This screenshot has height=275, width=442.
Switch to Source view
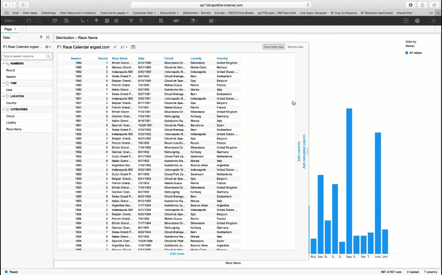click(x=296, y=47)
